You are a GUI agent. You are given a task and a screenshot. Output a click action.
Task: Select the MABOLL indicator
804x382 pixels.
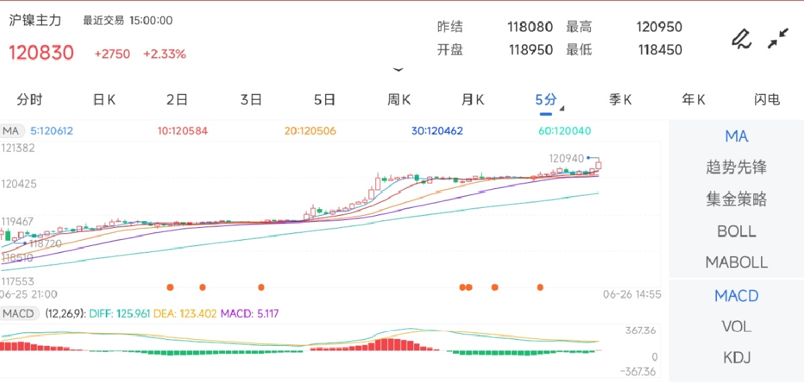pyautogui.click(x=736, y=262)
